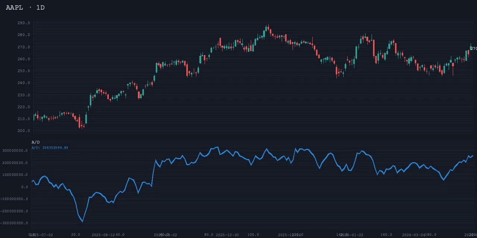The height and width of the screenshot is (238, 477).
Task: Select the 0.0 level on A/D axis
Action: (x=25, y=187)
